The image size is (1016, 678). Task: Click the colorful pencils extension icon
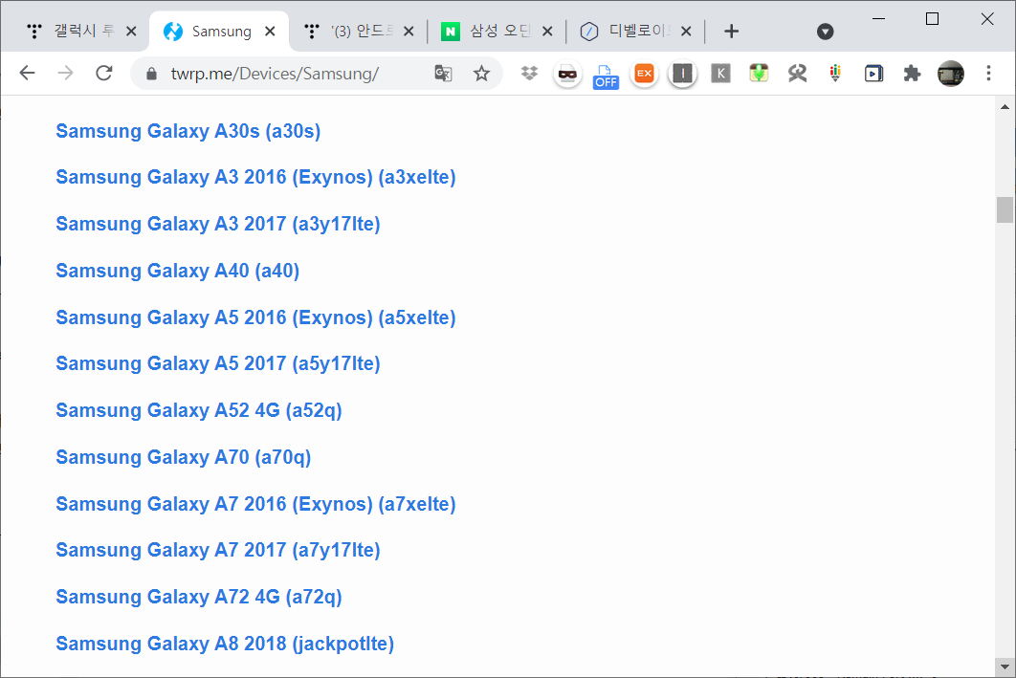835,74
